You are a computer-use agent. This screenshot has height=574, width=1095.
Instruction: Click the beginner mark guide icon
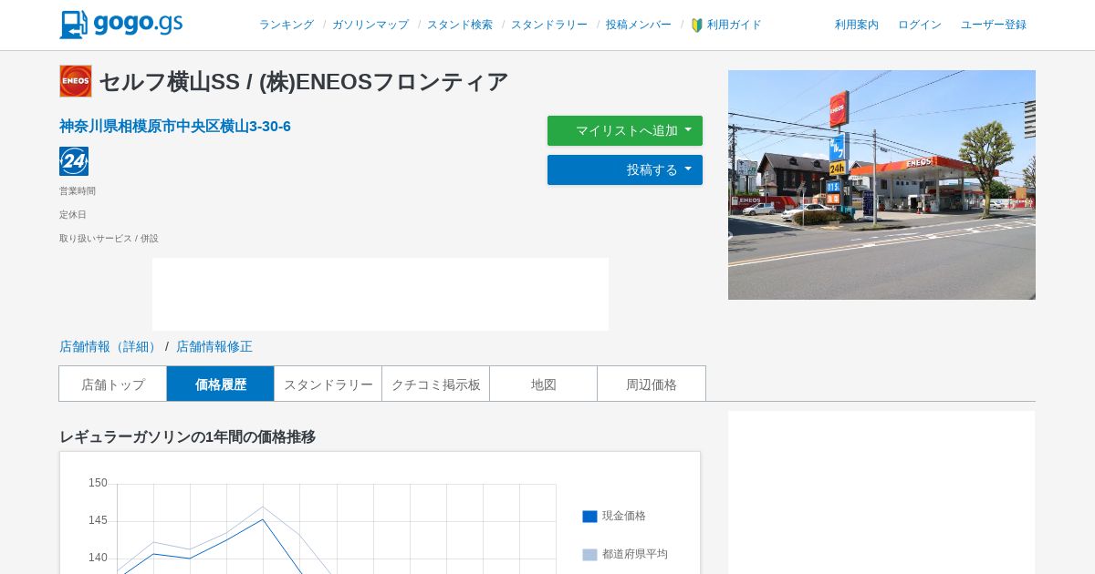(x=697, y=26)
